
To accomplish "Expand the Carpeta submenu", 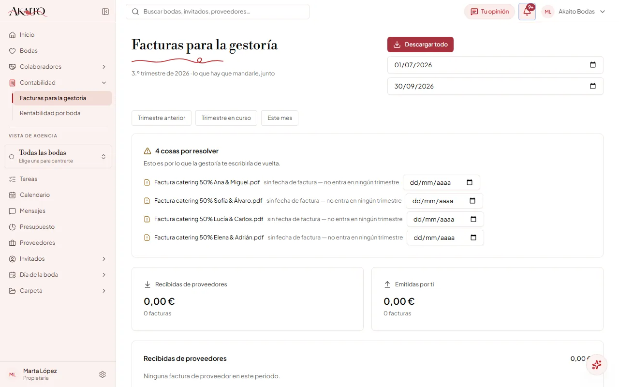I will click(104, 291).
